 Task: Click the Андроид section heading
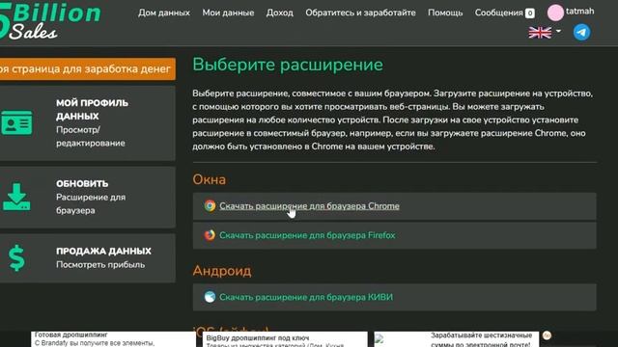point(222,271)
